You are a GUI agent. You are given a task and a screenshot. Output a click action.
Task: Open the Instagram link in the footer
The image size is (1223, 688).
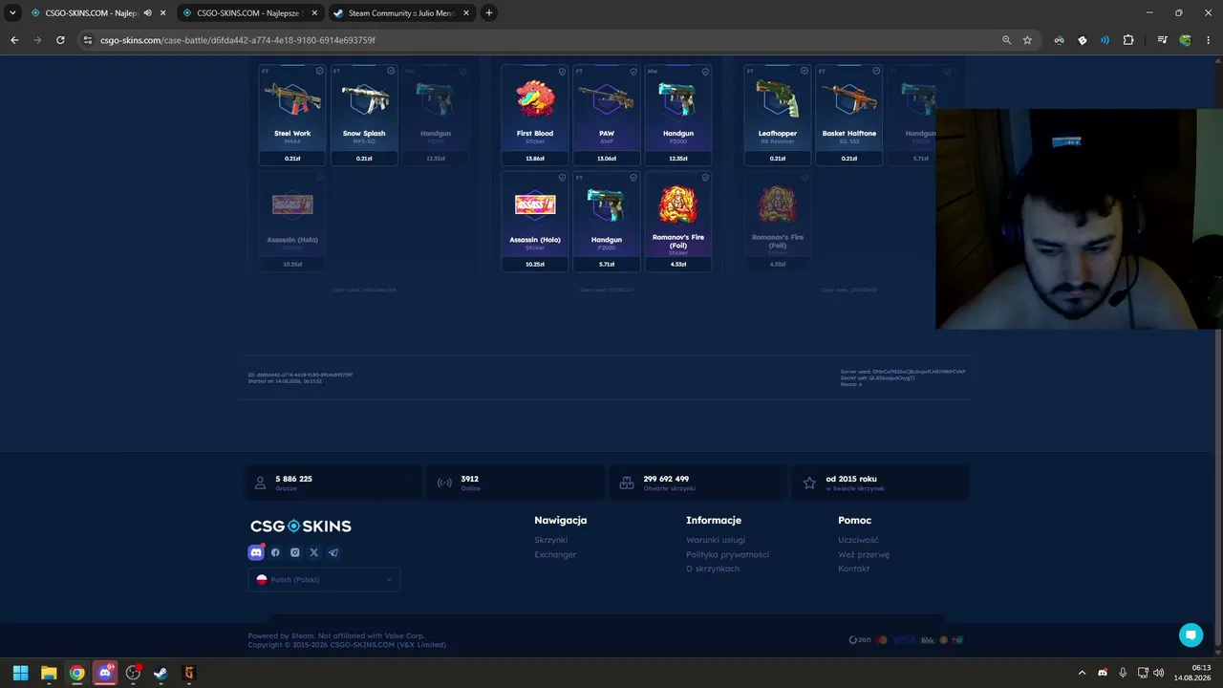(x=294, y=552)
